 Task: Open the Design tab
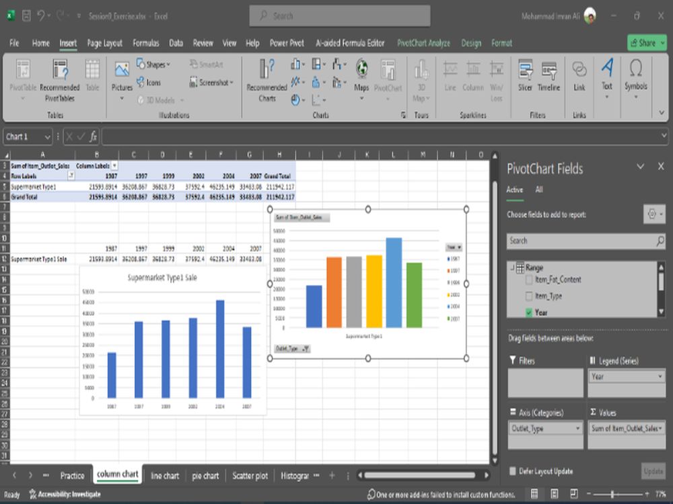[471, 43]
